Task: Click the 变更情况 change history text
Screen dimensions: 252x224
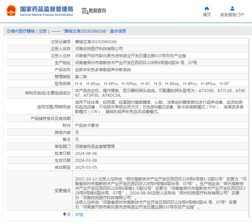Action: (161, 193)
